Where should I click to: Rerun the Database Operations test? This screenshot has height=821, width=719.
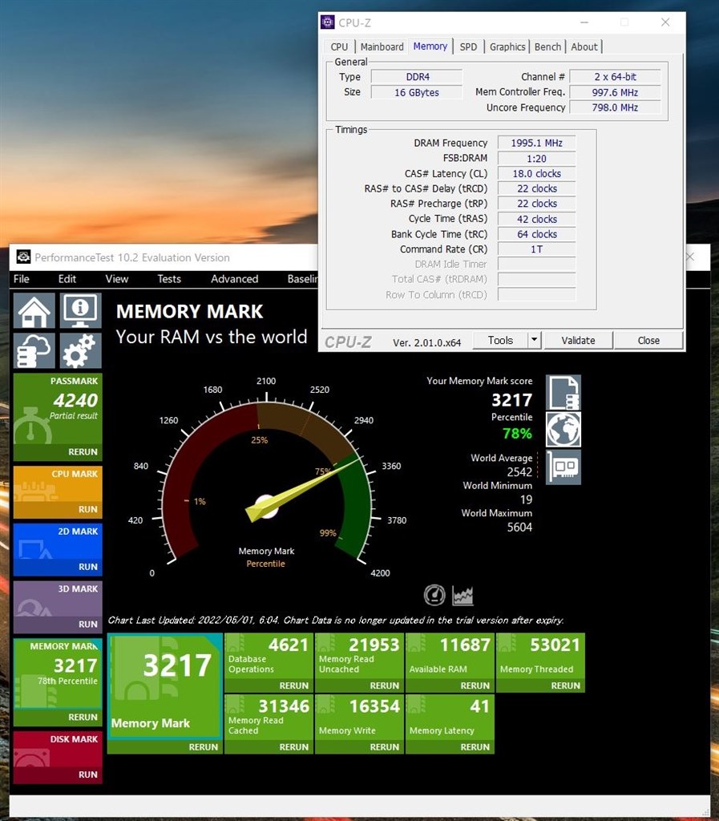(x=293, y=686)
